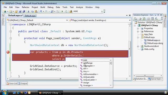Screen dimensions: 168x95
Task: Click the Navigate Backward toolbar icon
Action: coord(52,11)
